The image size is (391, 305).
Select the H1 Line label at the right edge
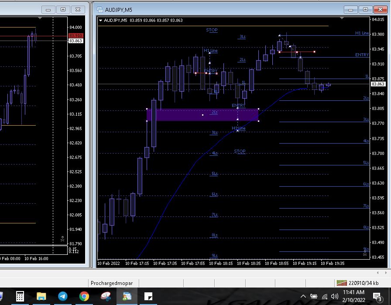362,33
